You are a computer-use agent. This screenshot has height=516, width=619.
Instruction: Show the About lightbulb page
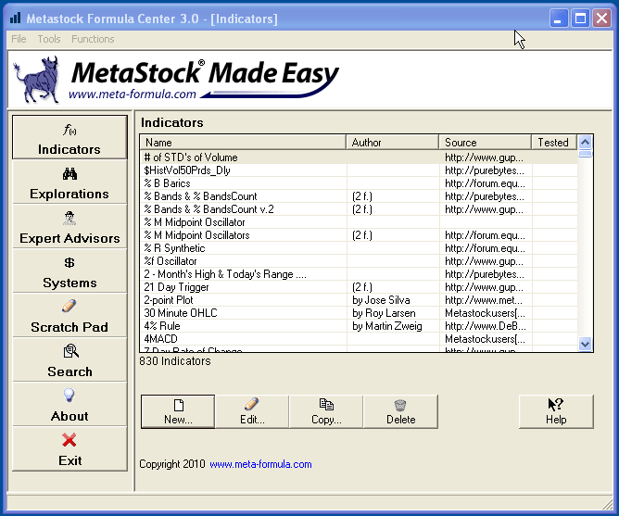coord(69,404)
